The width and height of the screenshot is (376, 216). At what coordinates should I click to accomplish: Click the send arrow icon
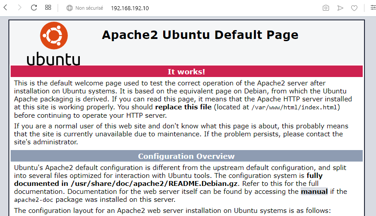click(340, 8)
